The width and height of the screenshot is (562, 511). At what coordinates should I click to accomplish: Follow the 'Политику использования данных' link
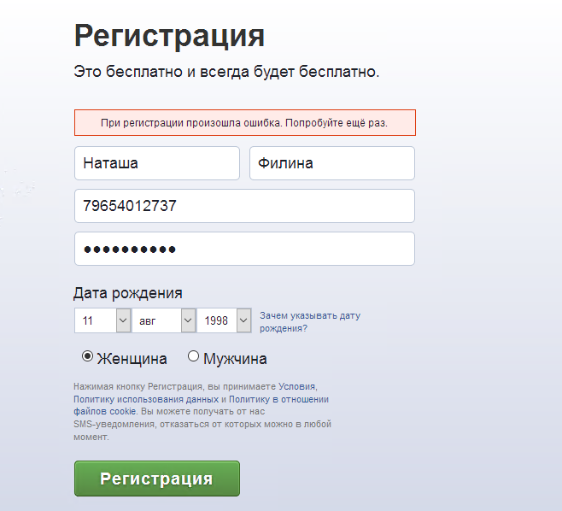[x=146, y=399]
